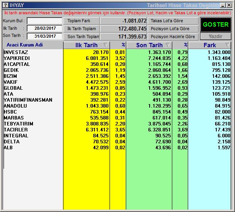Click the Toplam Fark label button
Screen dimensions: 235x212
tap(81, 21)
